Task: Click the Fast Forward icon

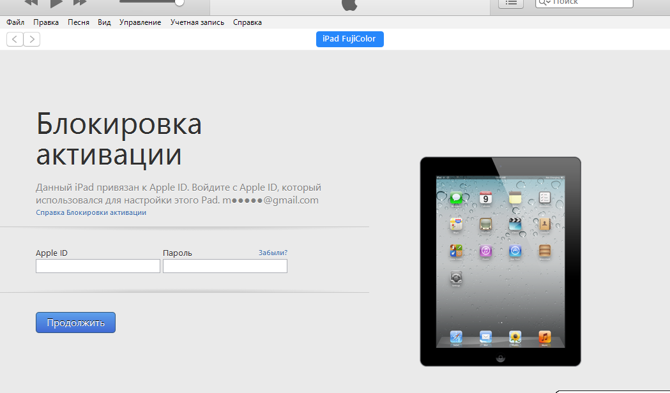Action: point(79,3)
